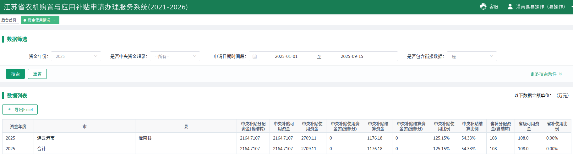
Task: Open the 是否包含衔接数据 dropdown
Action: coord(472,56)
